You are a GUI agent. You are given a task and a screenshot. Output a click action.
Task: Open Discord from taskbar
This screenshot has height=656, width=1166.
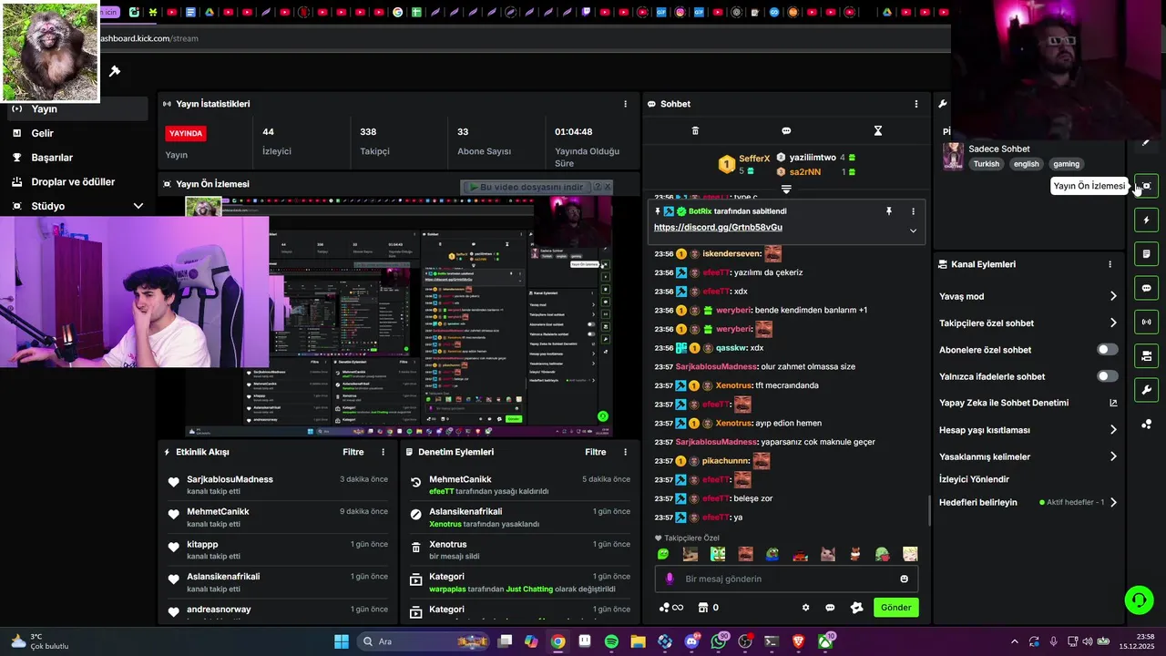(x=692, y=641)
